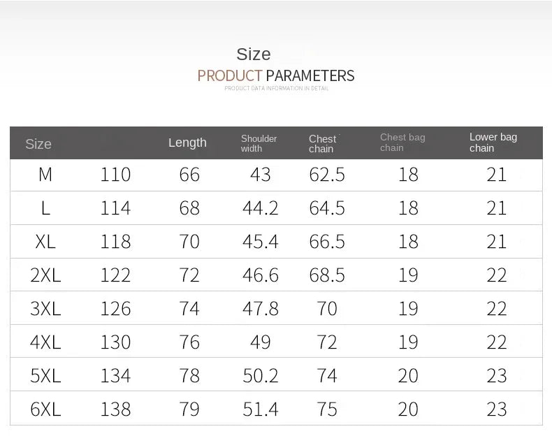Click the 'Lower bag chain' column header
Screen dimensions: 552x436
click(493, 143)
